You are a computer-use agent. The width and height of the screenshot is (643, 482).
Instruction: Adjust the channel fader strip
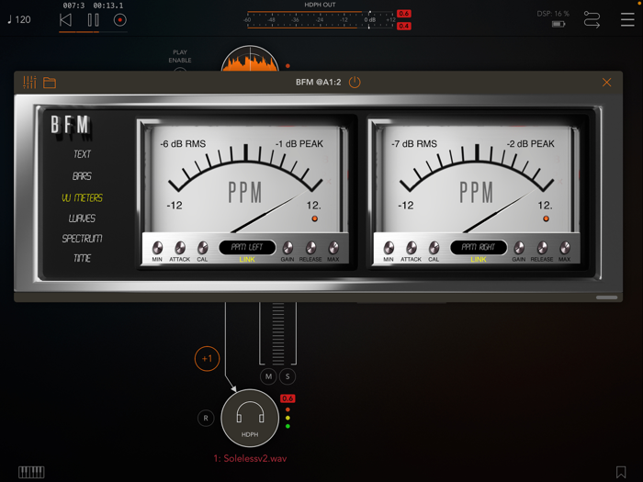pyautogui.click(x=277, y=333)
